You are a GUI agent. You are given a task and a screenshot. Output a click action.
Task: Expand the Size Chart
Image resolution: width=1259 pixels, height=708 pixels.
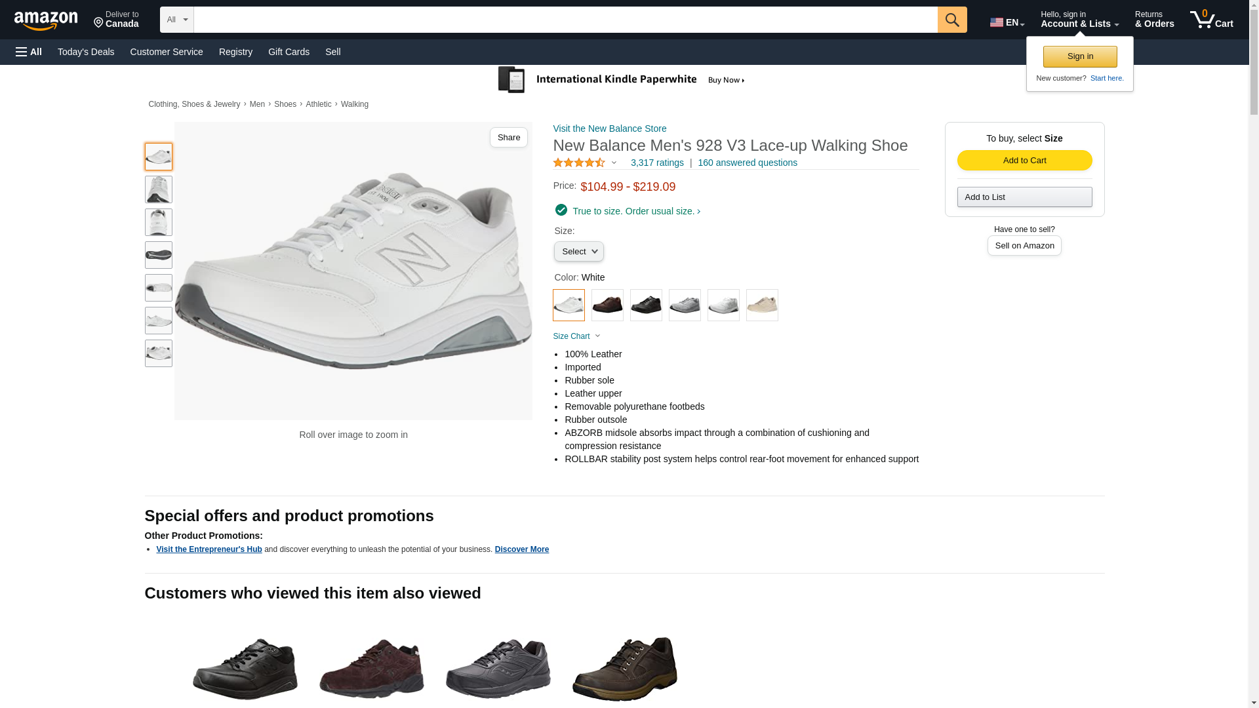(576, 336)
